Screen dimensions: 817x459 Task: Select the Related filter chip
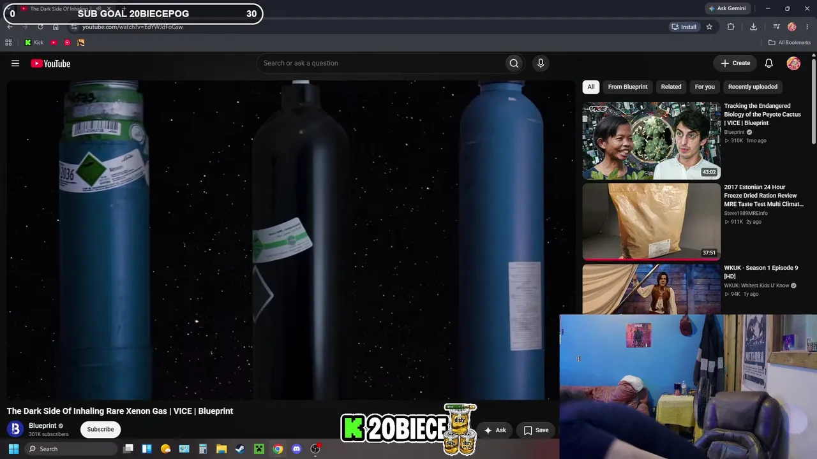(x=671, y=87)
